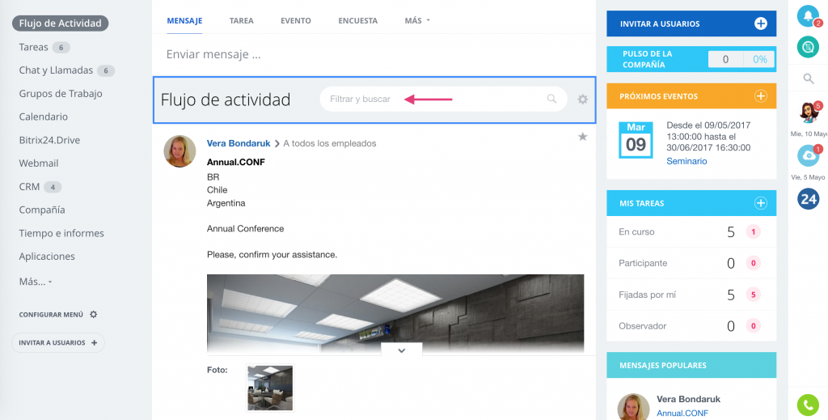Open CRM in left menu
828x420 pixels.
pos(30,186)
